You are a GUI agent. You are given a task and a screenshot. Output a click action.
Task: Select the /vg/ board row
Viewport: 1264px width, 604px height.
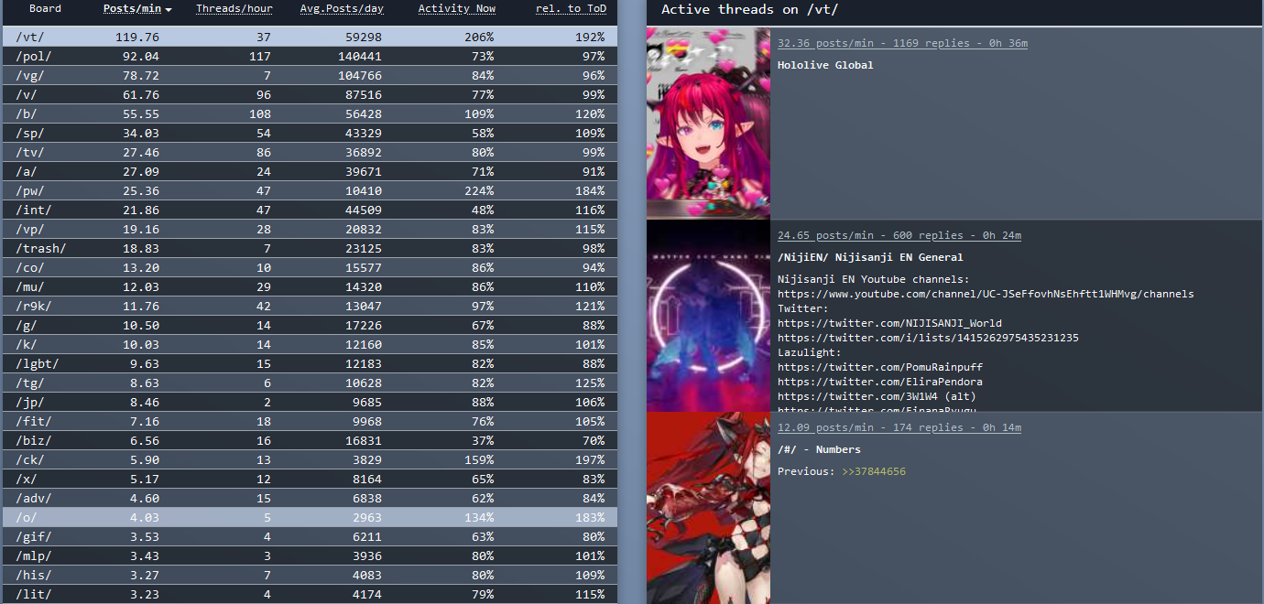(309, 75)
